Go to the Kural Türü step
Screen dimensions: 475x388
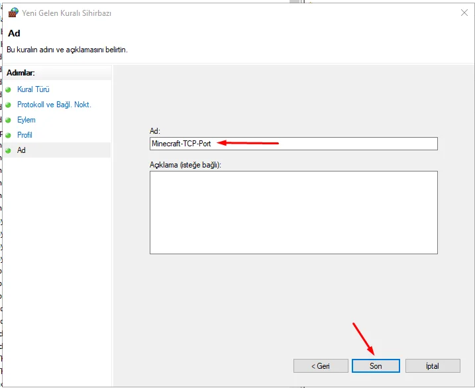(x=33, y=89)
